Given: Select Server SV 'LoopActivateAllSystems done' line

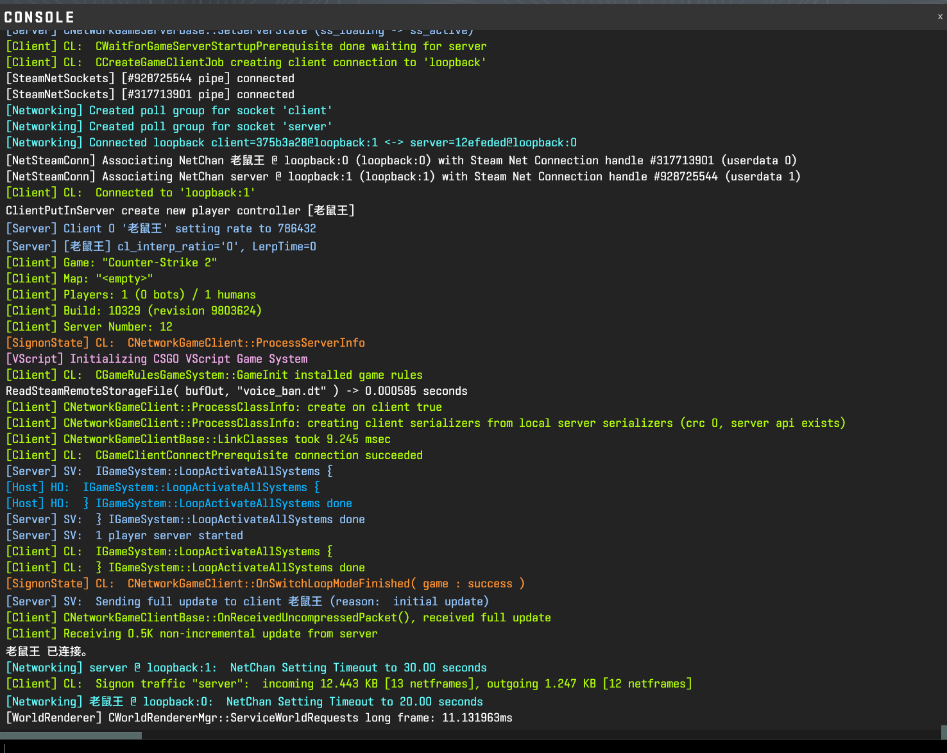Looking at the screenshot, I should pos(185,519).
